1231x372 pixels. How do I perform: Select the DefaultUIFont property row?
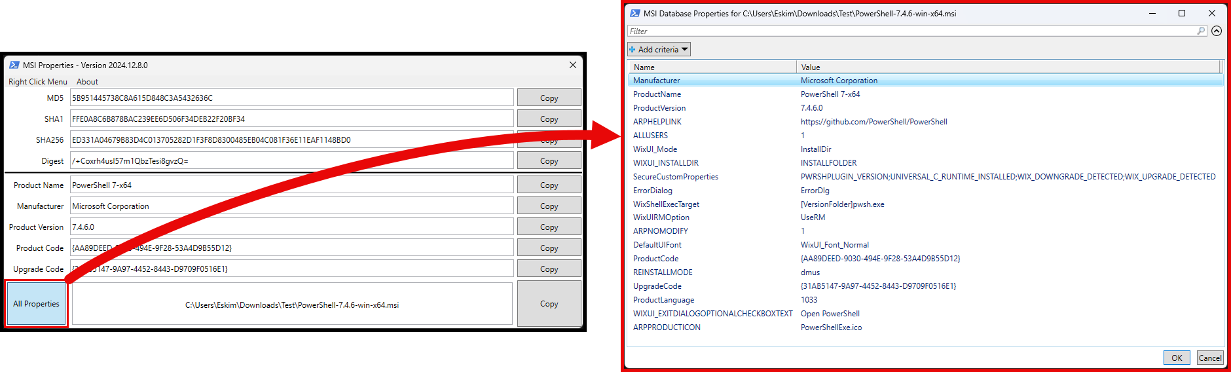926,244
